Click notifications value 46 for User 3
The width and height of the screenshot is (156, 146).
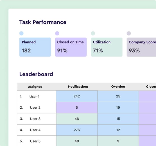click(77, 119)
